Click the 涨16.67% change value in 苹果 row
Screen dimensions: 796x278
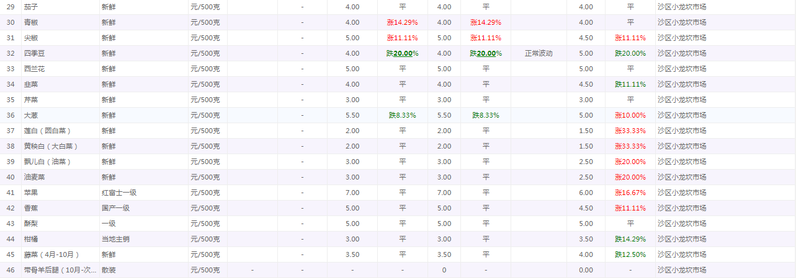(630, 193)
